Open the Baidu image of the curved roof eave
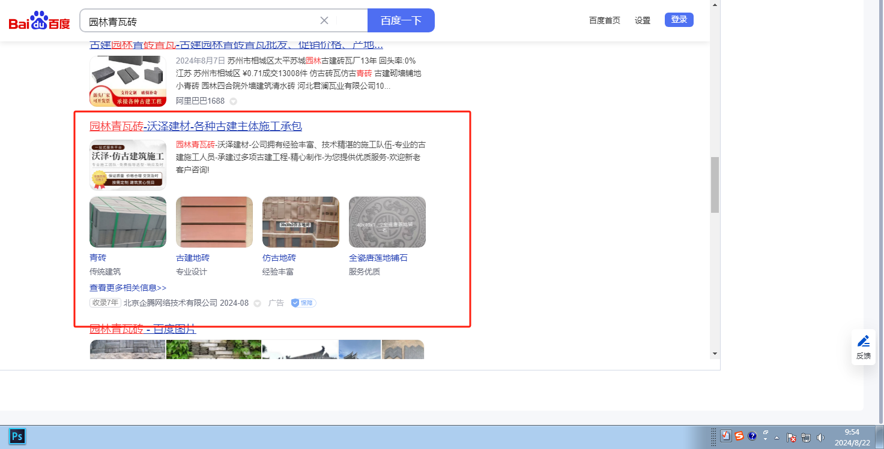Screen dimensions: 884x449 [x=300, y=349]
